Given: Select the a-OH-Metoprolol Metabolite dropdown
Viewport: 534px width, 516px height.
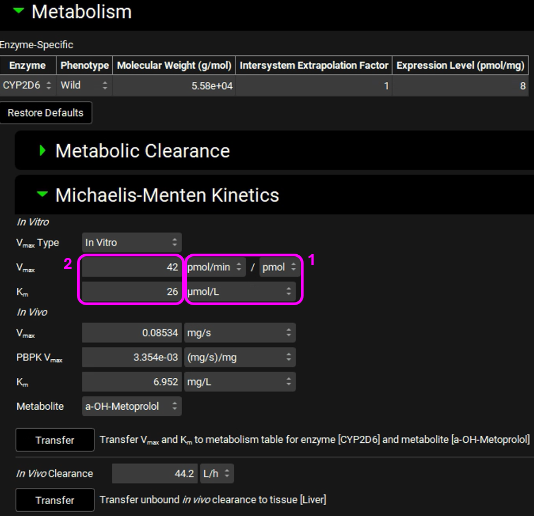Looking at the screenshot, I should pyautogui.click(x=131, y=406).
